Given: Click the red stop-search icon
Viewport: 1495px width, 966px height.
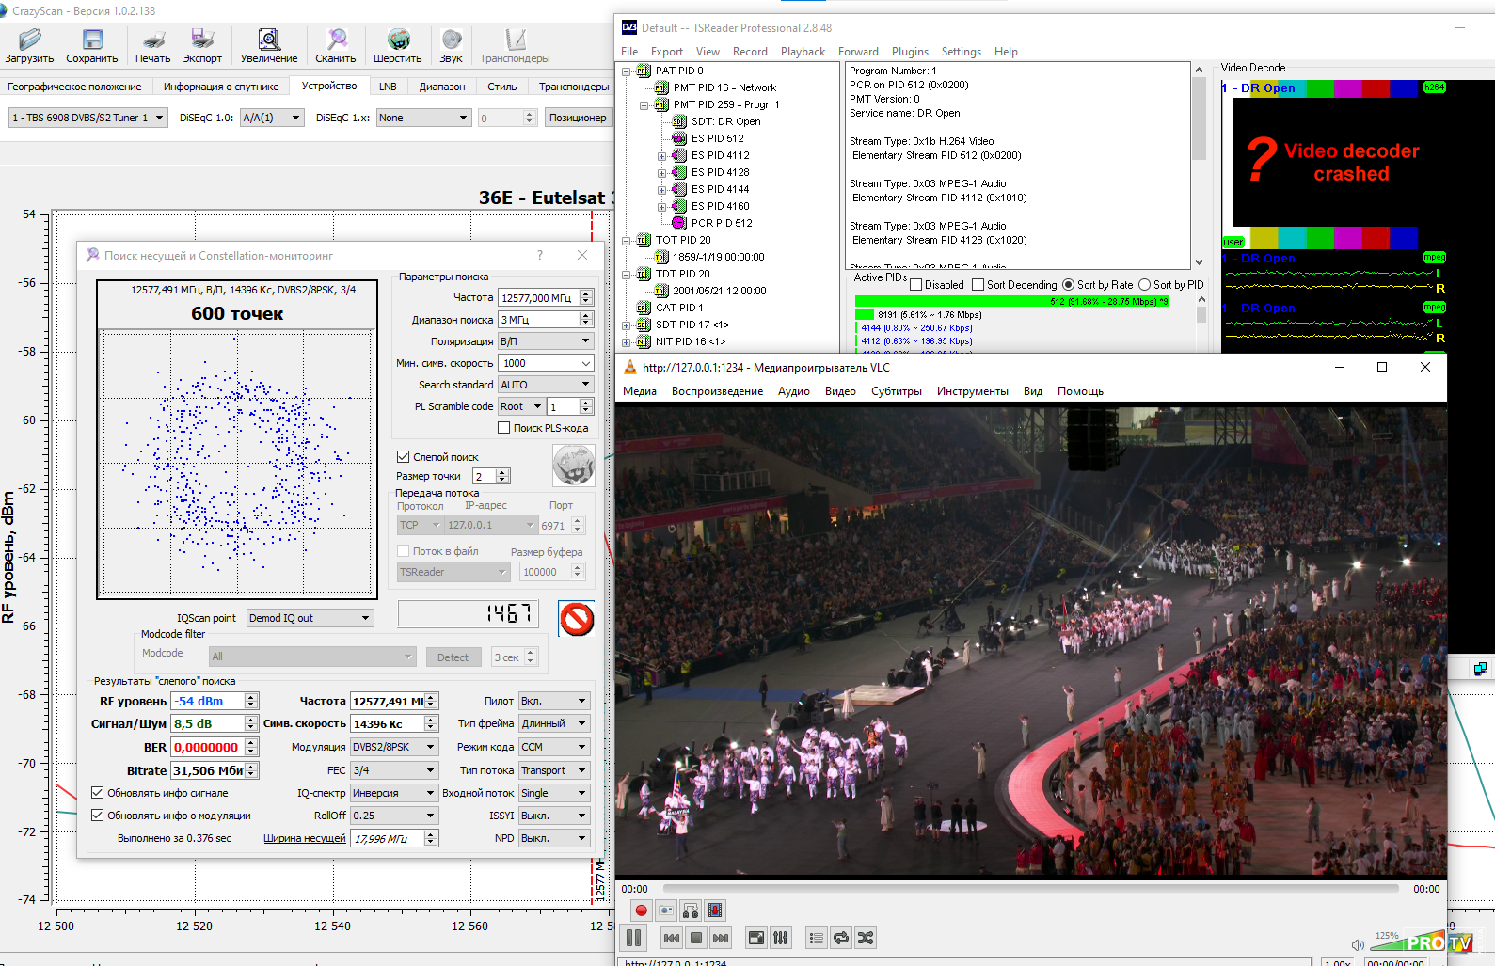Looking at the screenshot, I should [577, 619].
